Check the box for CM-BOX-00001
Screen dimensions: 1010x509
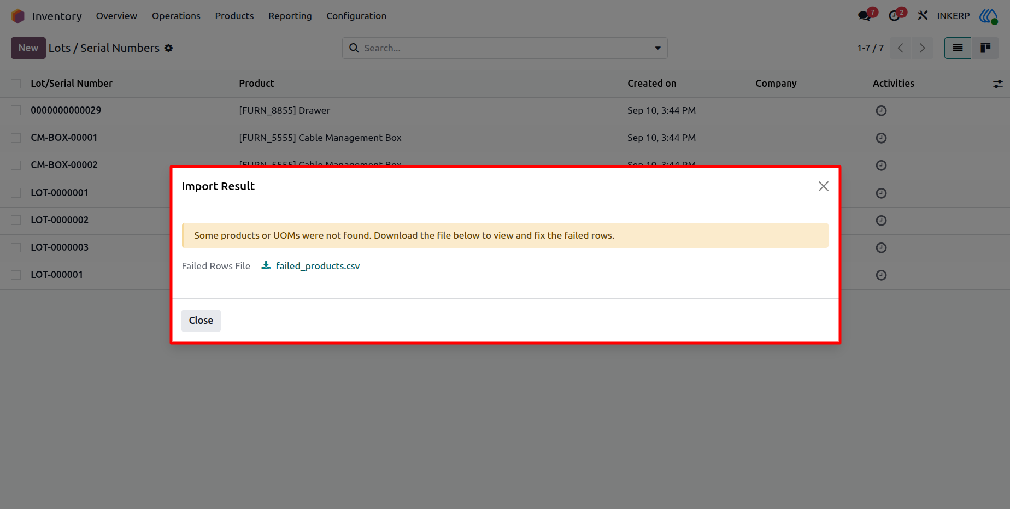coord(16,138)
